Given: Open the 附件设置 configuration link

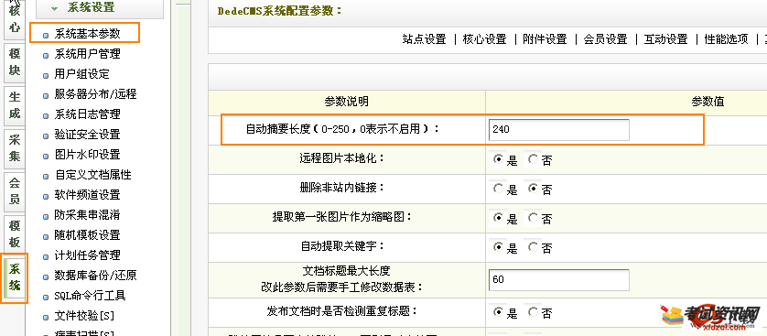Looking at the screenshot, I should pos(545,39).
